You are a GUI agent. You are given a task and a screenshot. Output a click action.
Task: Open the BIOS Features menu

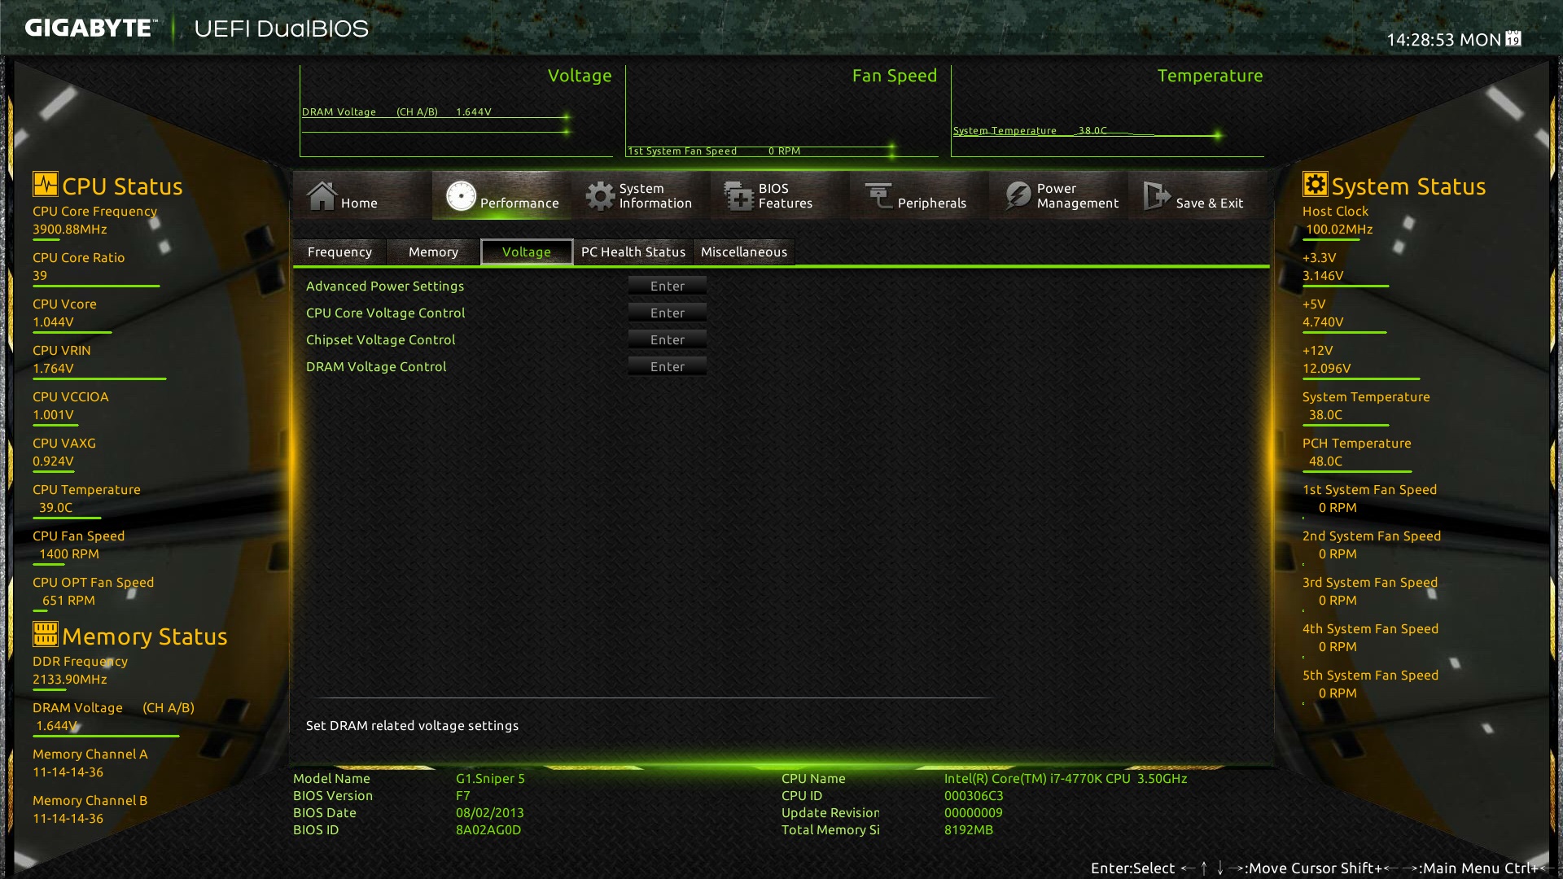pos(780,195)
